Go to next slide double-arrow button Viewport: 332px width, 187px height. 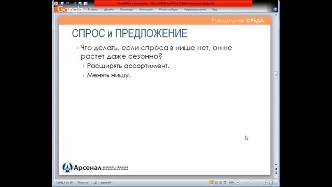pos(275,172)
